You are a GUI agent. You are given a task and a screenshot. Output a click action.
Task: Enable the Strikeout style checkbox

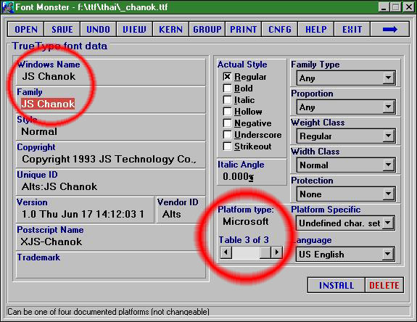click(227, 146)
